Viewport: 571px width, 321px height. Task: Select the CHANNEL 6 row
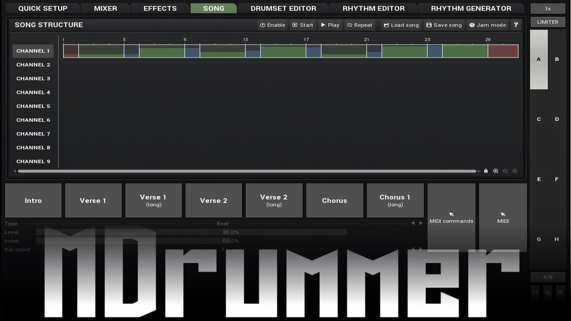[33, 120]
